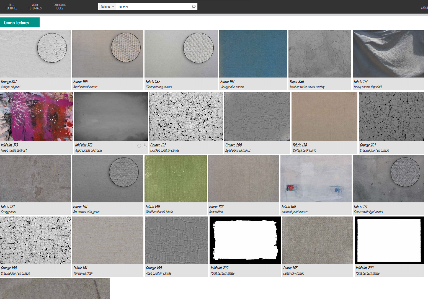
Task: Click the InkPaint 202 title link
Action: coord(220,268)
